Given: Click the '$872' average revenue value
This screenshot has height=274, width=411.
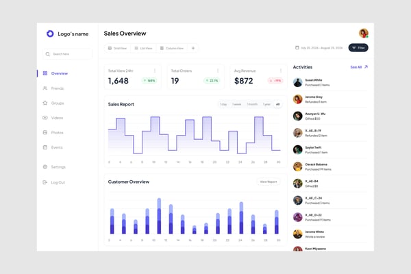Looking at the screenshot, I should [244, 81].
